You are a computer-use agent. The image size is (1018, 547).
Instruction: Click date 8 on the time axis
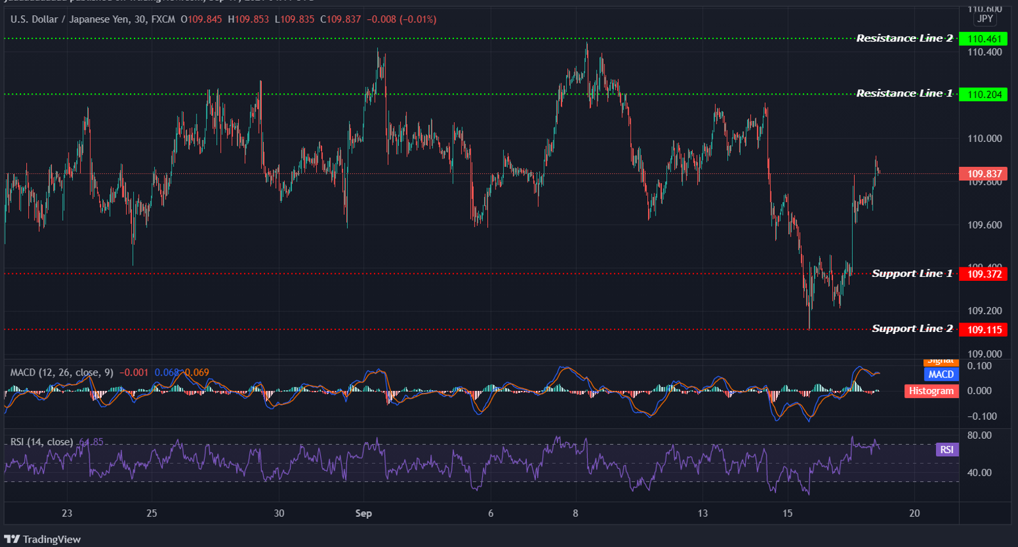coord(576,513)
